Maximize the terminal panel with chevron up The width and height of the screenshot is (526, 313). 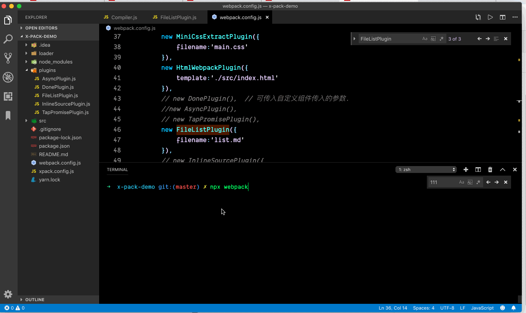click(x=503, y=170)
